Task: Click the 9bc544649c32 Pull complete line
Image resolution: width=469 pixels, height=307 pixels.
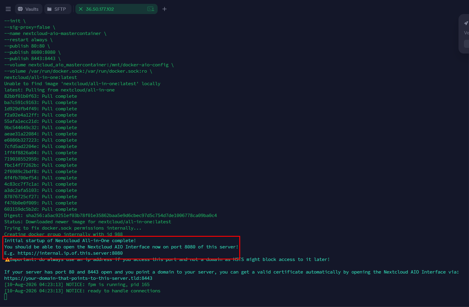Action: (40, 128)
